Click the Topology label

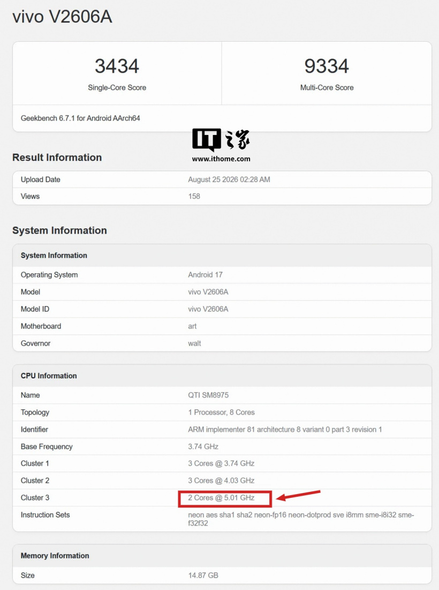pos(35,413)
